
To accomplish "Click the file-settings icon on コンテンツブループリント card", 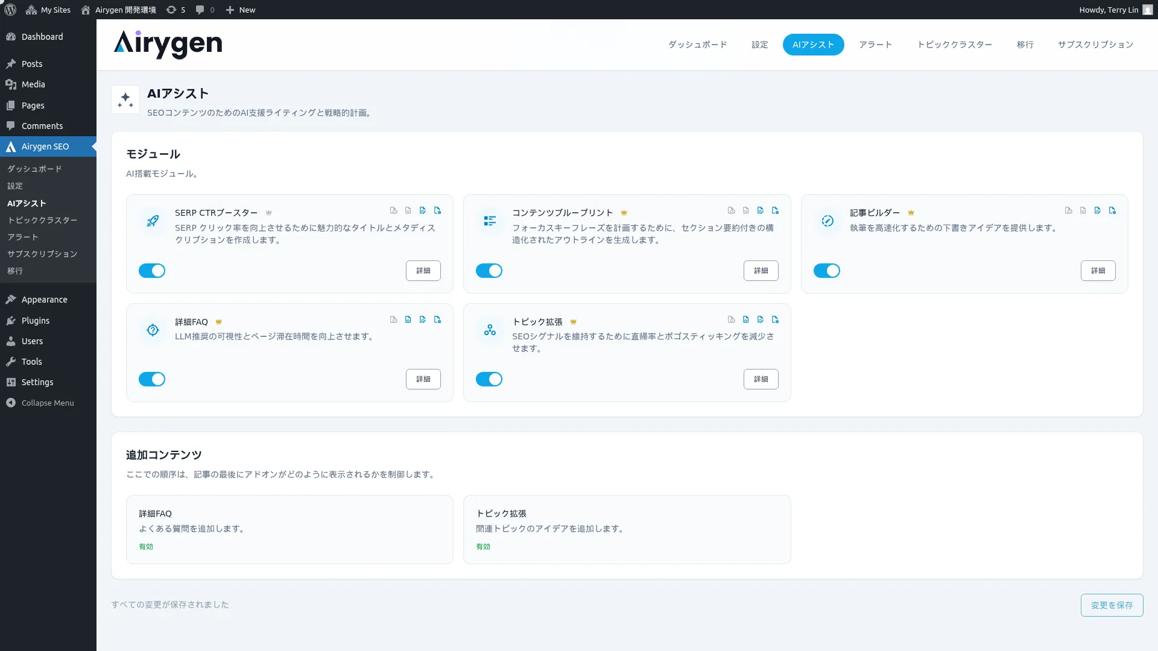I will click(776, 210).
